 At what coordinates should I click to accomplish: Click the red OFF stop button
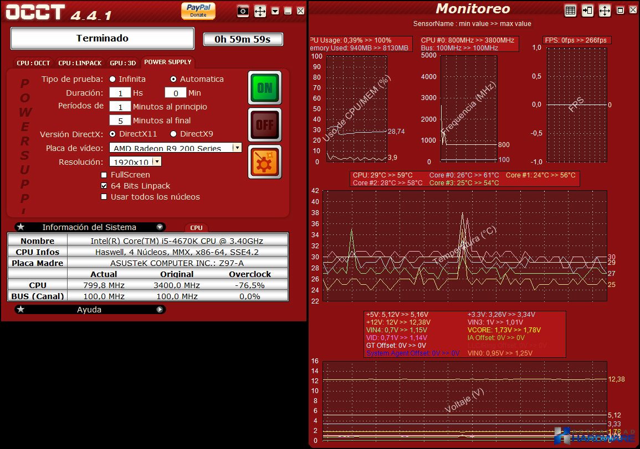pos(264,124)
